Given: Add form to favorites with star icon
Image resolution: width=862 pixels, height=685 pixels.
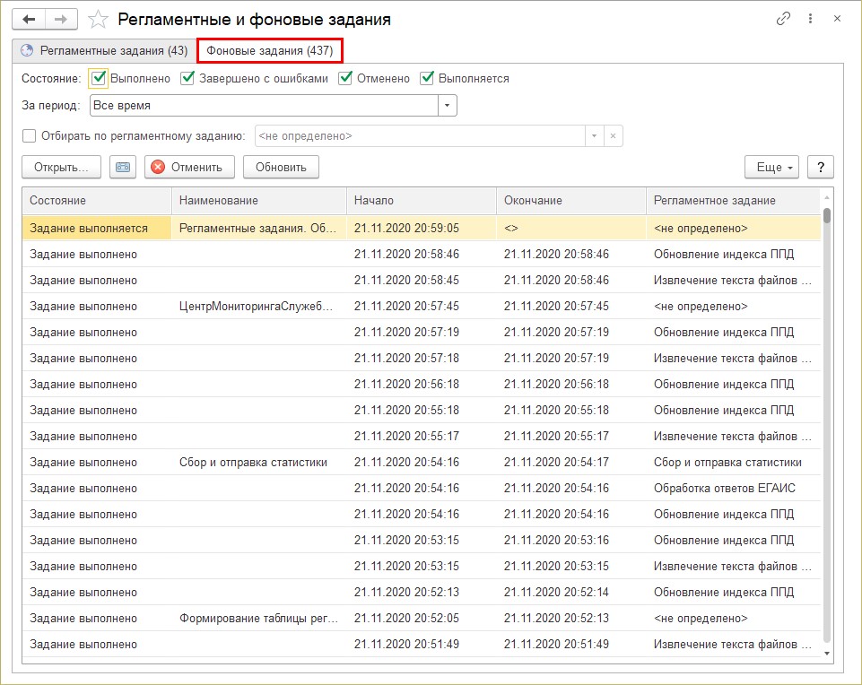Looking at the screenshot, I should click(98, 19).
